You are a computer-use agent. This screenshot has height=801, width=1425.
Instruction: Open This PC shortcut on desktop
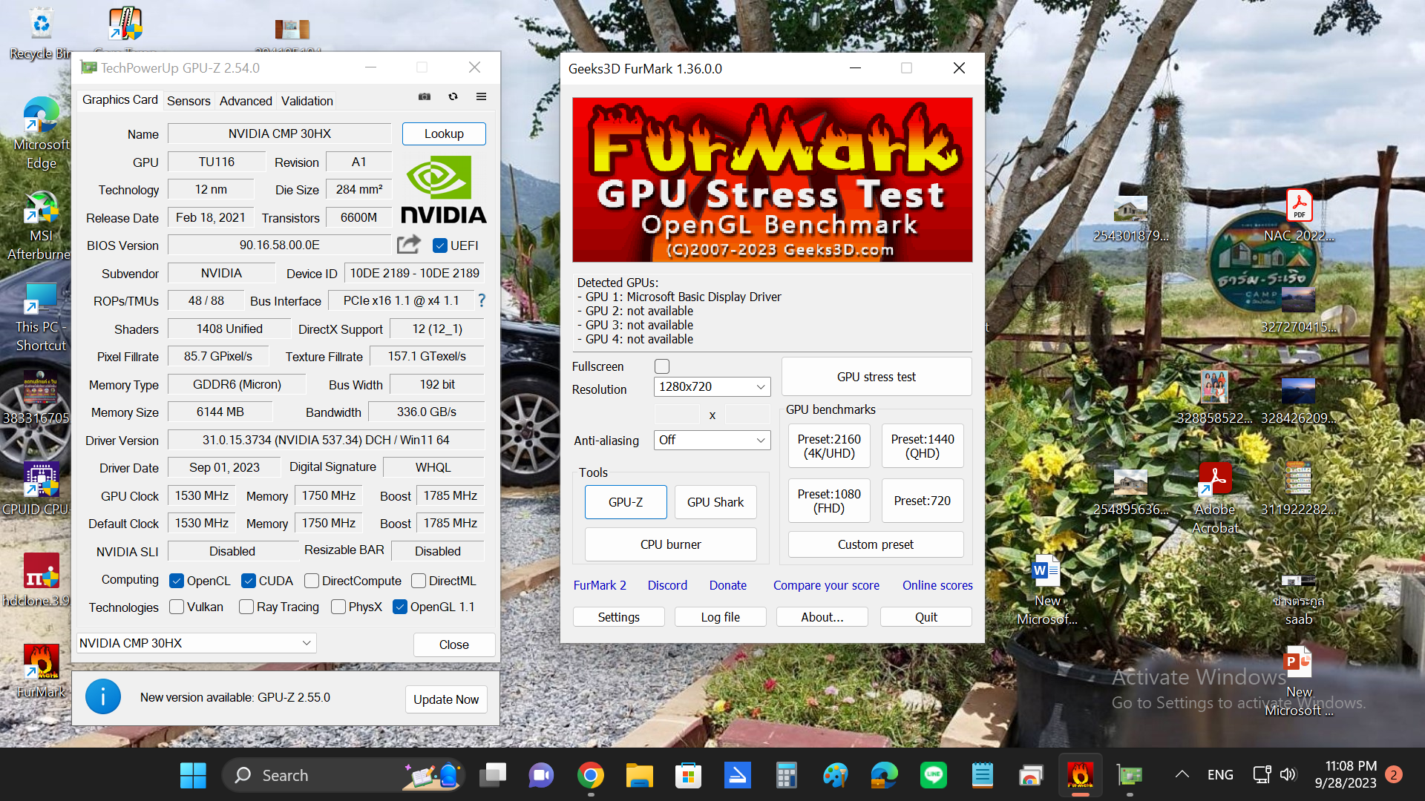pyautogui.click(x=41, y=317)
